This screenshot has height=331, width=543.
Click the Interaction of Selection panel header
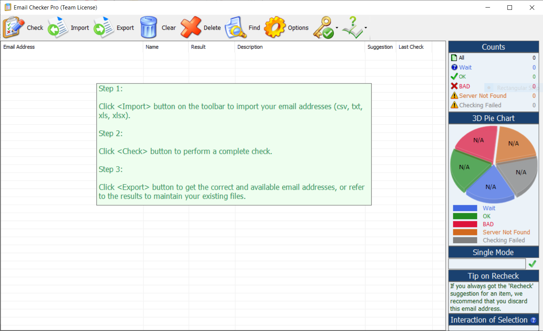pyautogui.click(x=493, y=320)
